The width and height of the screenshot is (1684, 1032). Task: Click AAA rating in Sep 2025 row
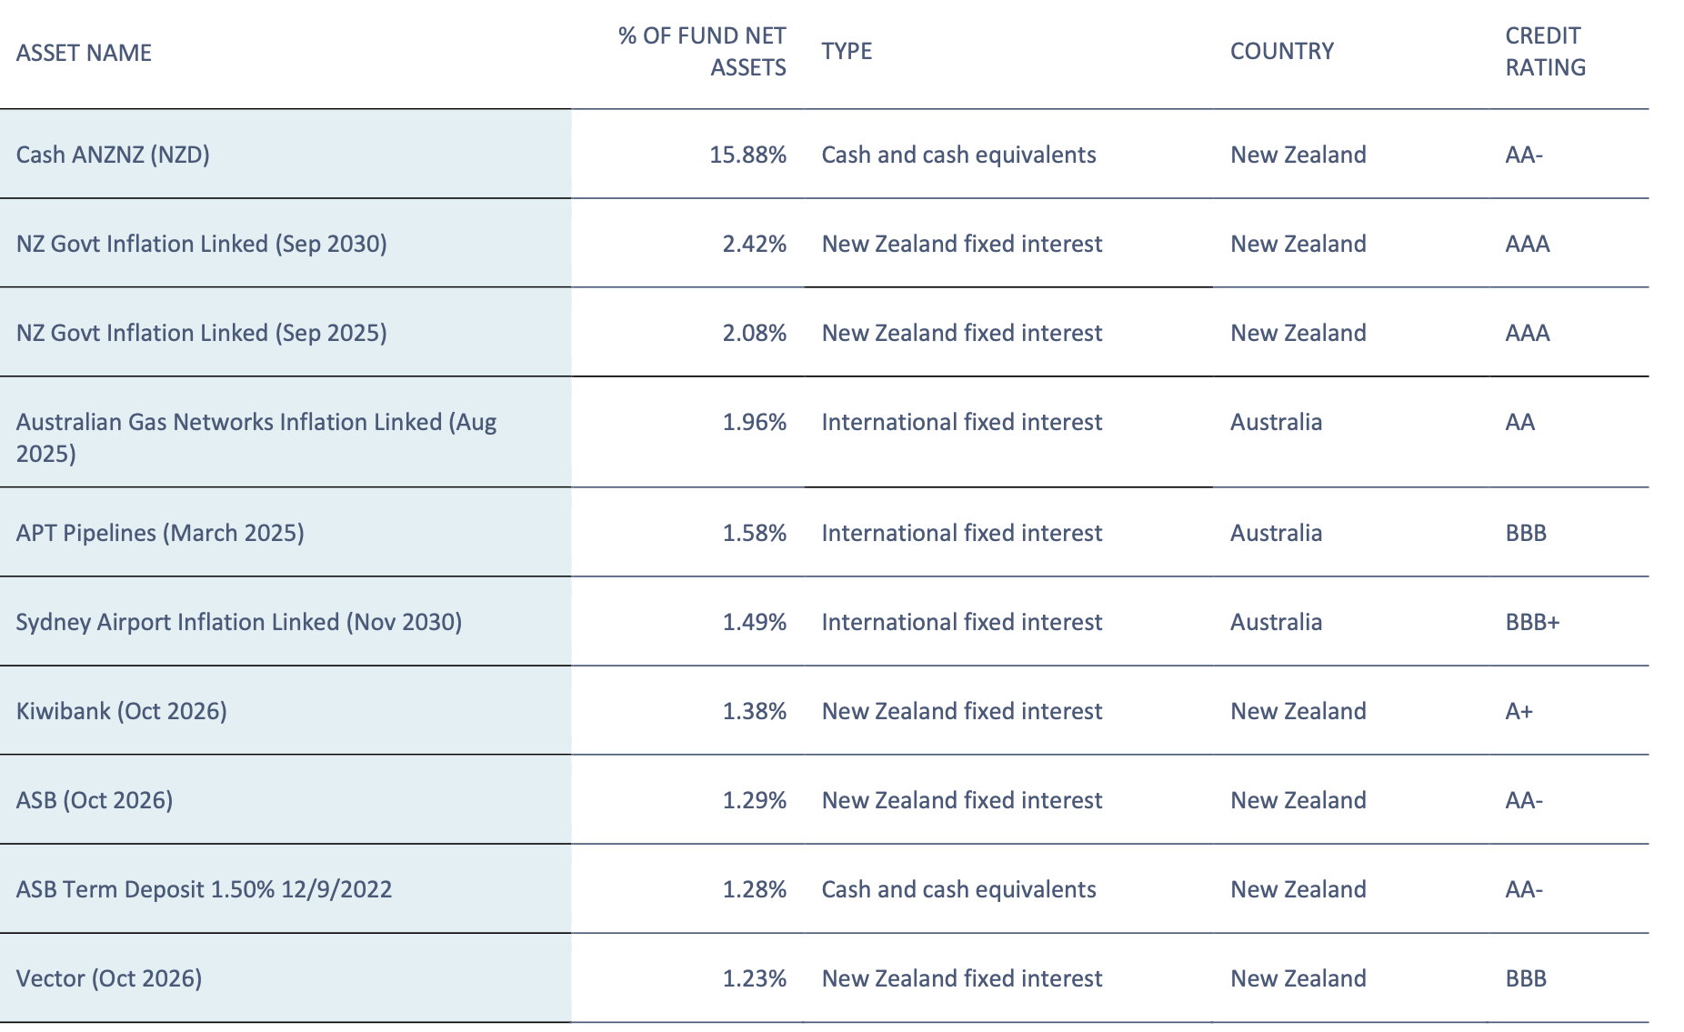[1528, 333]
